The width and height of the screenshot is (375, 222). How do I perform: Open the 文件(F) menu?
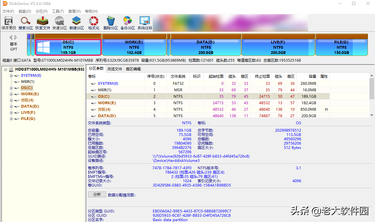click(x=8, y=11)
